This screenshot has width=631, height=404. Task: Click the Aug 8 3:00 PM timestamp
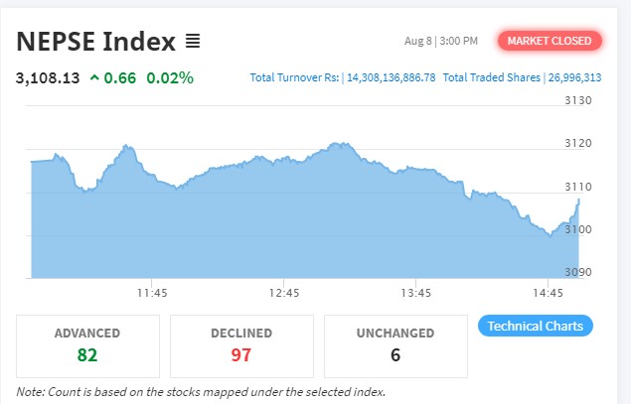(x=441, y=41)
